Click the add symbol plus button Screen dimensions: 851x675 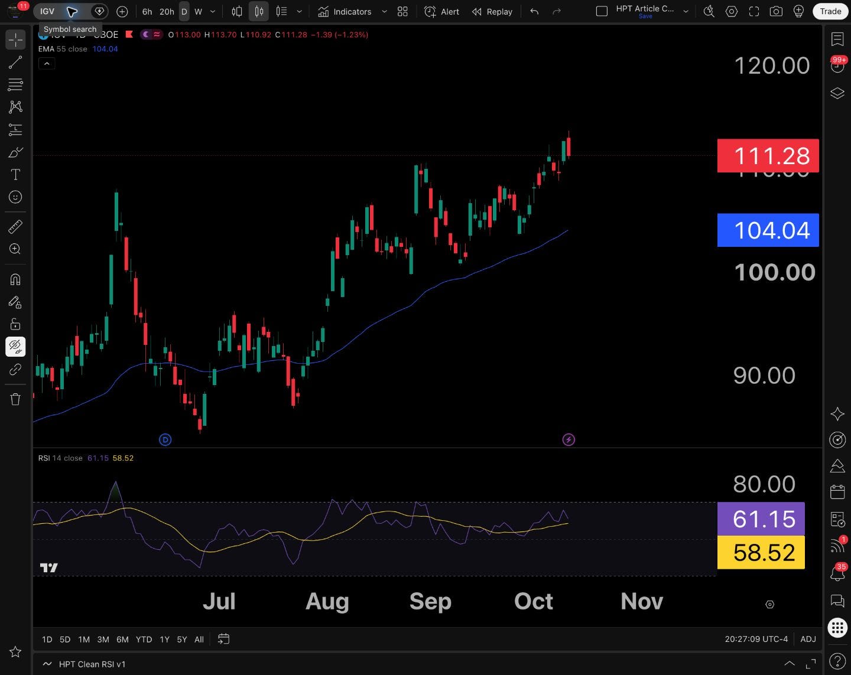coord(122,11)
